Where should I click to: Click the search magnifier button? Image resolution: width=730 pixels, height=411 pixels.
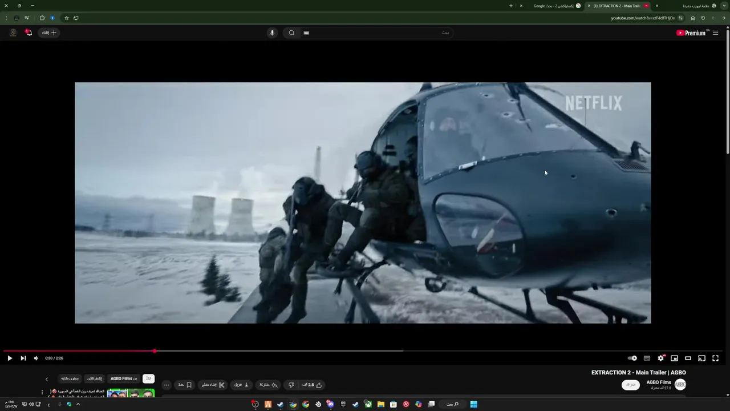[x=291, y=33]
